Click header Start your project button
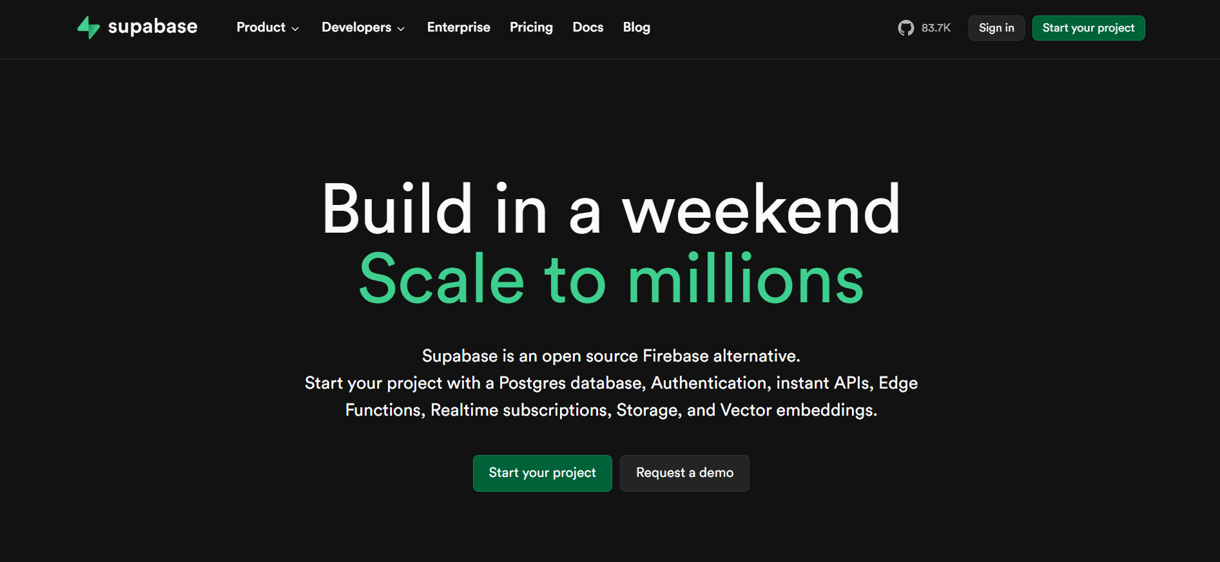This screenshot has width=1220, height=562. pyautogui.click(x=1089, y=28)
